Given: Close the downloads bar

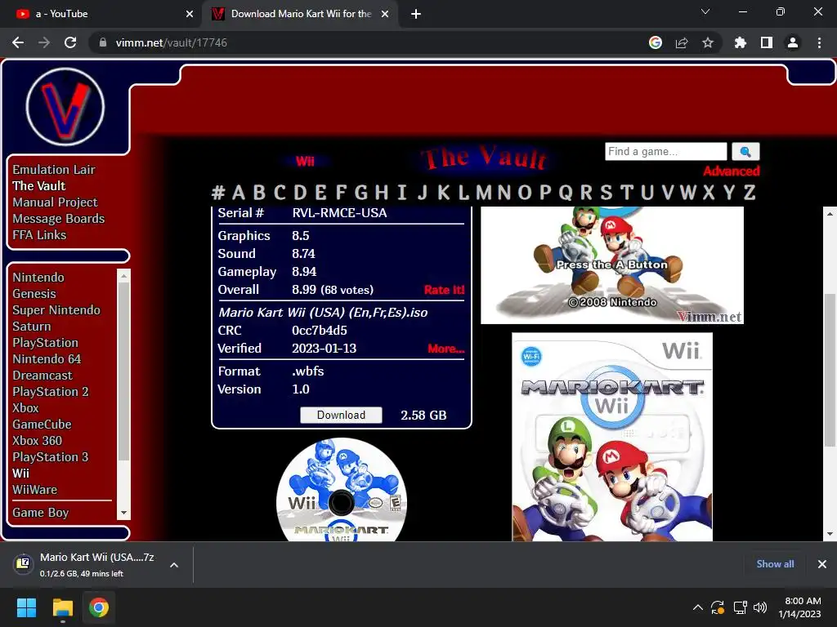Looking at the screenshot, I should click(822, 564).
